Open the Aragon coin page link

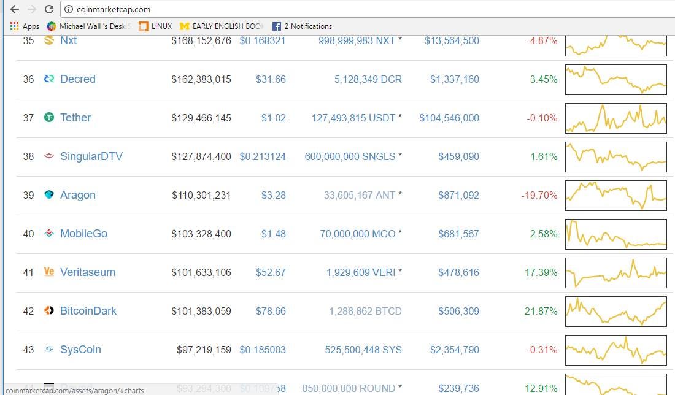[x=78, y=195]
